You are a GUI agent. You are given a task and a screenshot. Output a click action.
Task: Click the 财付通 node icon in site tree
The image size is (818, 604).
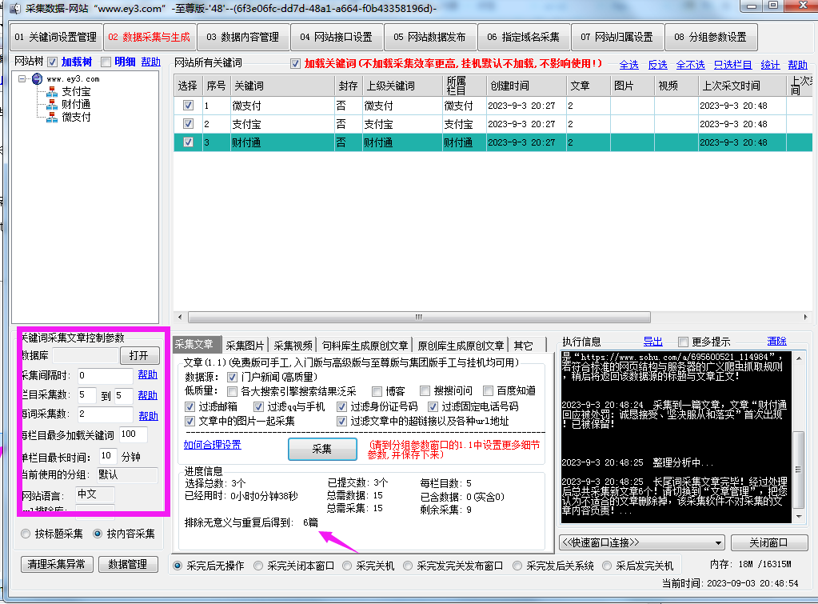coord(52,105)
